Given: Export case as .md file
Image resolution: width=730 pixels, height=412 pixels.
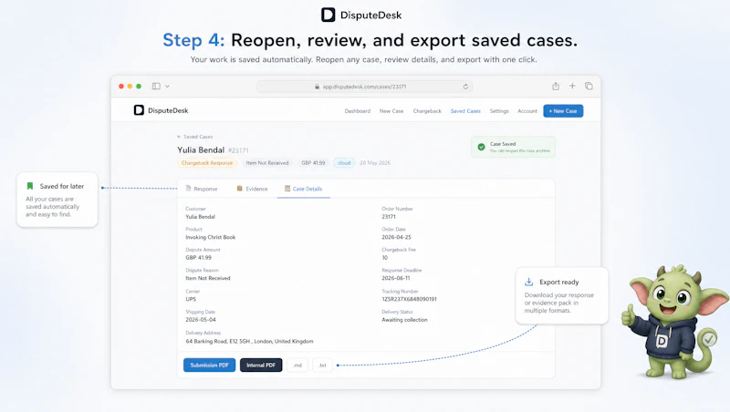Looking at the screenshot, I should tap(297, 365).
